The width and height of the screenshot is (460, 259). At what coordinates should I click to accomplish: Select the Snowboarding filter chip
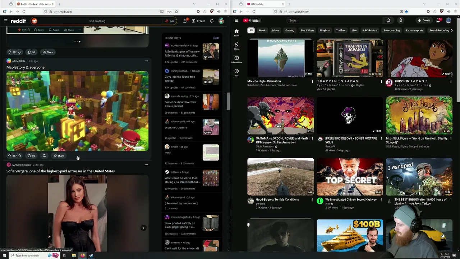click(x=391, y=31)
